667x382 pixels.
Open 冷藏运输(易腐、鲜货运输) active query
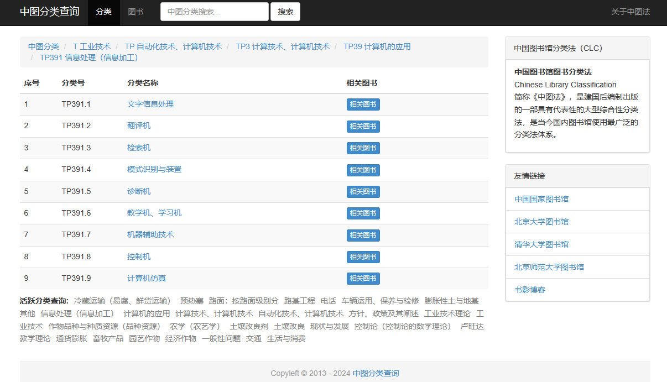click(x=124, y=301)
